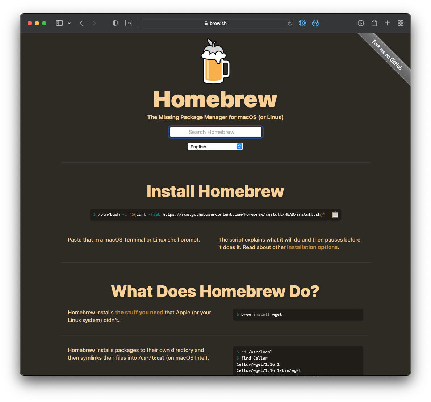Image resolution: width=431 pixels, height=402 pixels.
Task: Show the Safari downloads list
Action: [361, 23]
